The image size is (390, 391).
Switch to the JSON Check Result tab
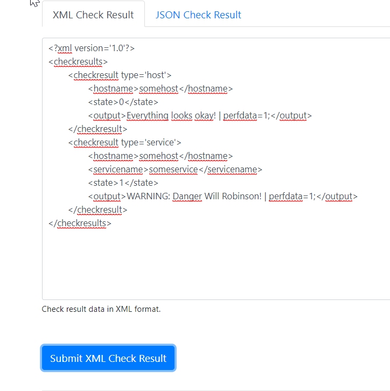point(198,15)
